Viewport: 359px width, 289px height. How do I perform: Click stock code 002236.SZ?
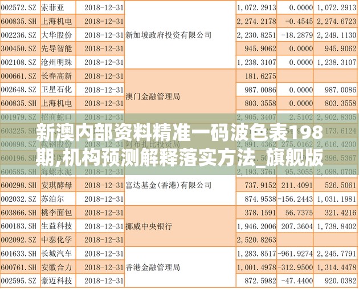point(19,35)
